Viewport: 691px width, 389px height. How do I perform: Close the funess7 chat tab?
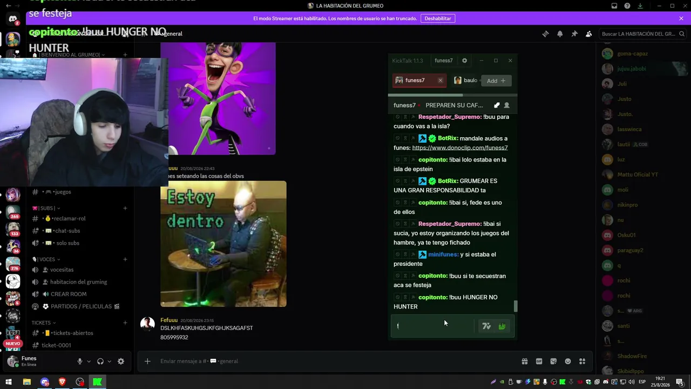point(440,81)
